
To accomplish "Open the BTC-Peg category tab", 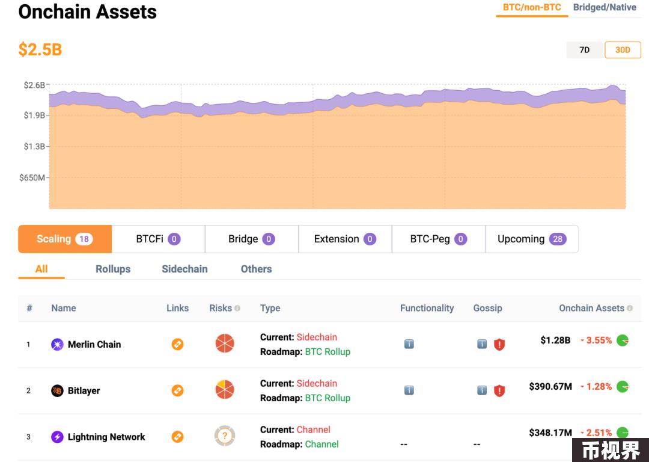I will [439, 239].
